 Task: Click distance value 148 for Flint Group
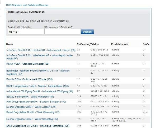coord(79,101)
